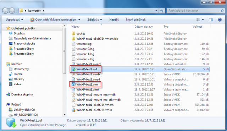227x131 pixels.
Task: Open recent pages dropdown next to Forward
Action: pyautogui.click(x=17, y=11)
